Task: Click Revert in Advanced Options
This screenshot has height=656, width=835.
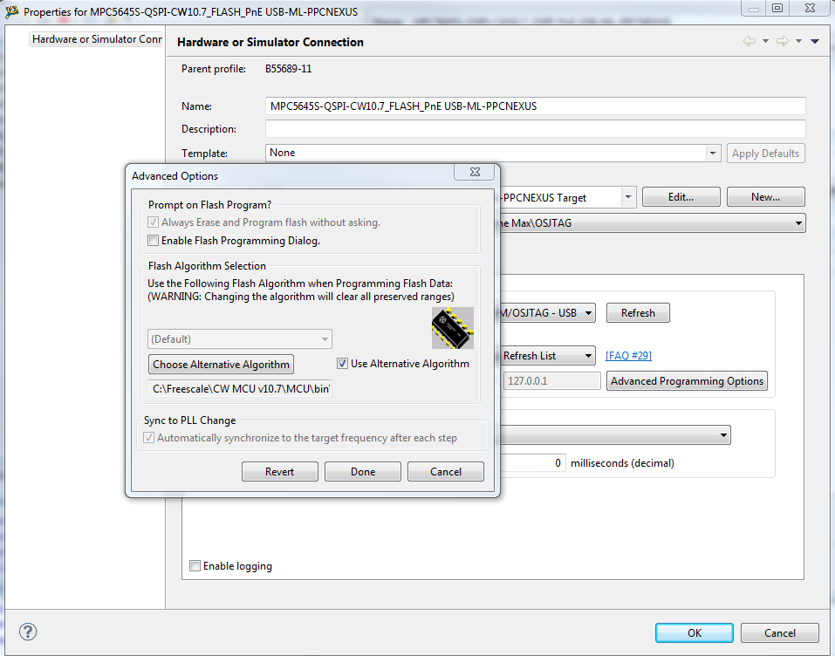Action: click(279, 472)
